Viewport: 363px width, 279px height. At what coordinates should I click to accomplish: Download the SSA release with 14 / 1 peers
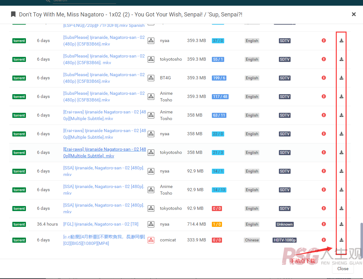[x=341, y=171]
